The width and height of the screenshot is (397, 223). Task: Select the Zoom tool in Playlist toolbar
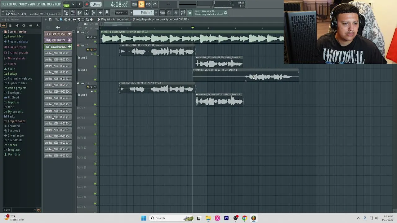87,20
